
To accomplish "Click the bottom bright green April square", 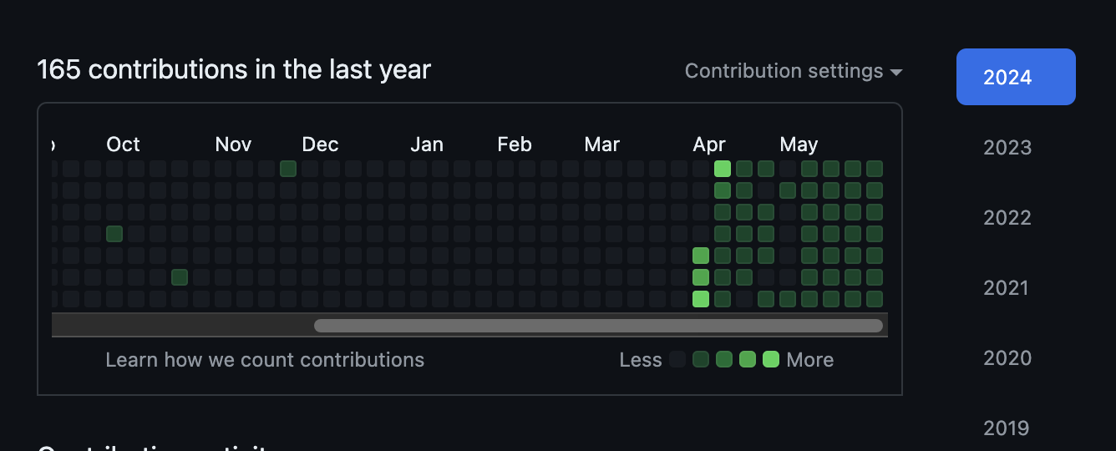I will pyautogui.click(x=701, y=299).
